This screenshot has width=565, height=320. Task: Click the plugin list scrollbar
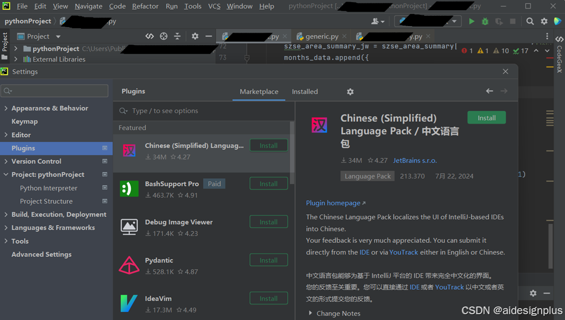point(292,153)
